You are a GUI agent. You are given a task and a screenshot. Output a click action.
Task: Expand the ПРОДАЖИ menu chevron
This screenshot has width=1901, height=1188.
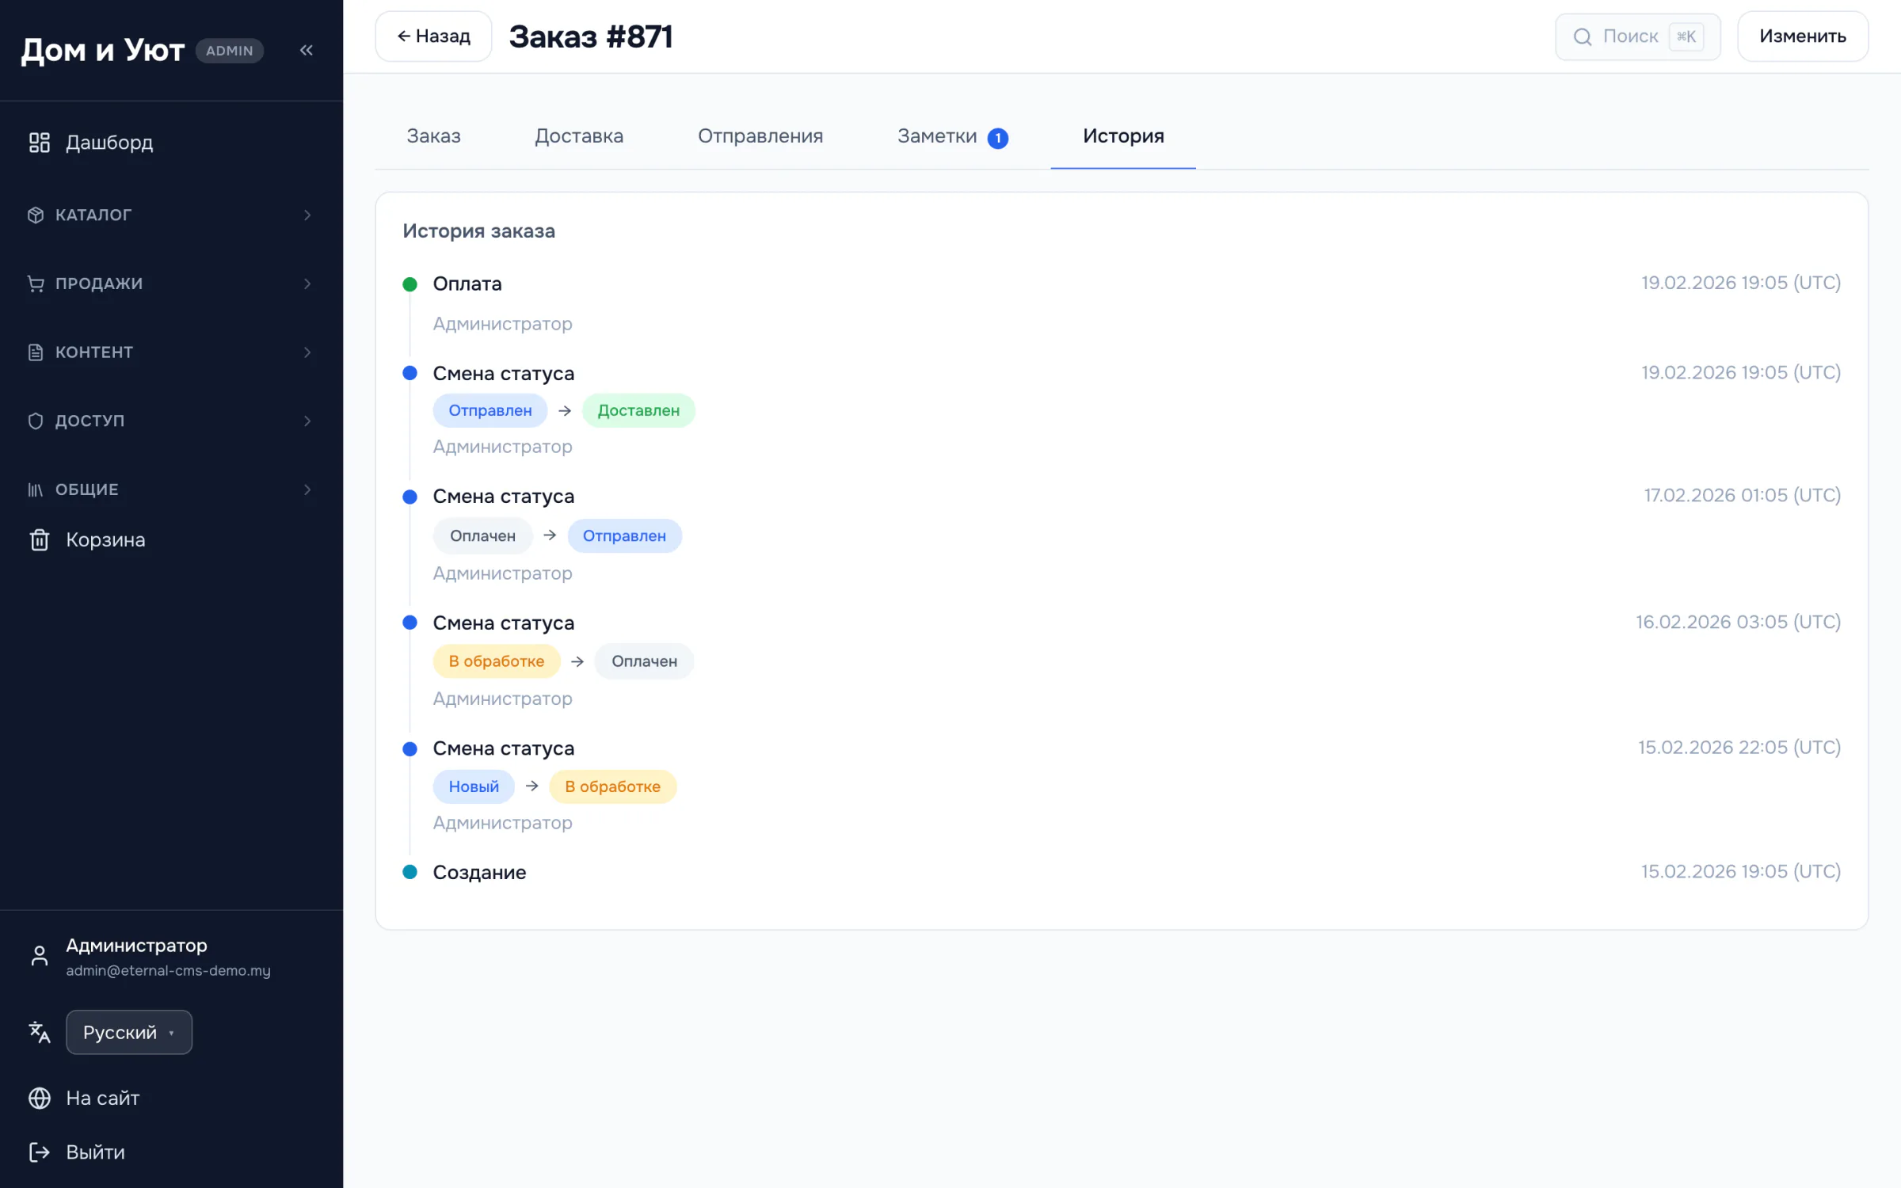pyautogui.click(x=307, y=284)
